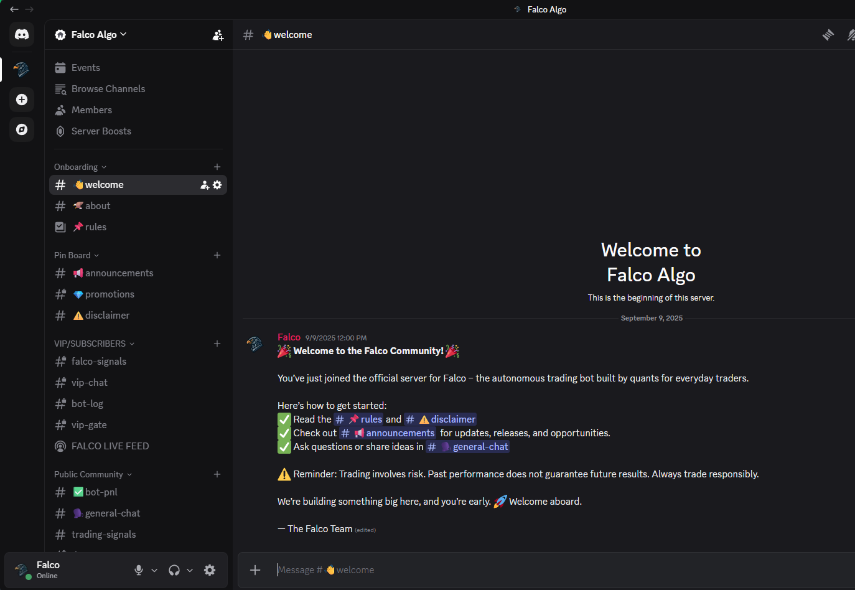Open the edit channel gear on welcome channel
Screen dimensions: 855x590
(x=217, y=185)
